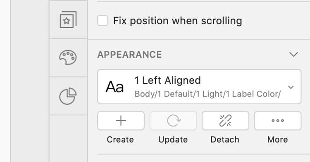This screenshot has width=310, height=162.
Task: Open the three-dot More icon
Action: point(278,121)
